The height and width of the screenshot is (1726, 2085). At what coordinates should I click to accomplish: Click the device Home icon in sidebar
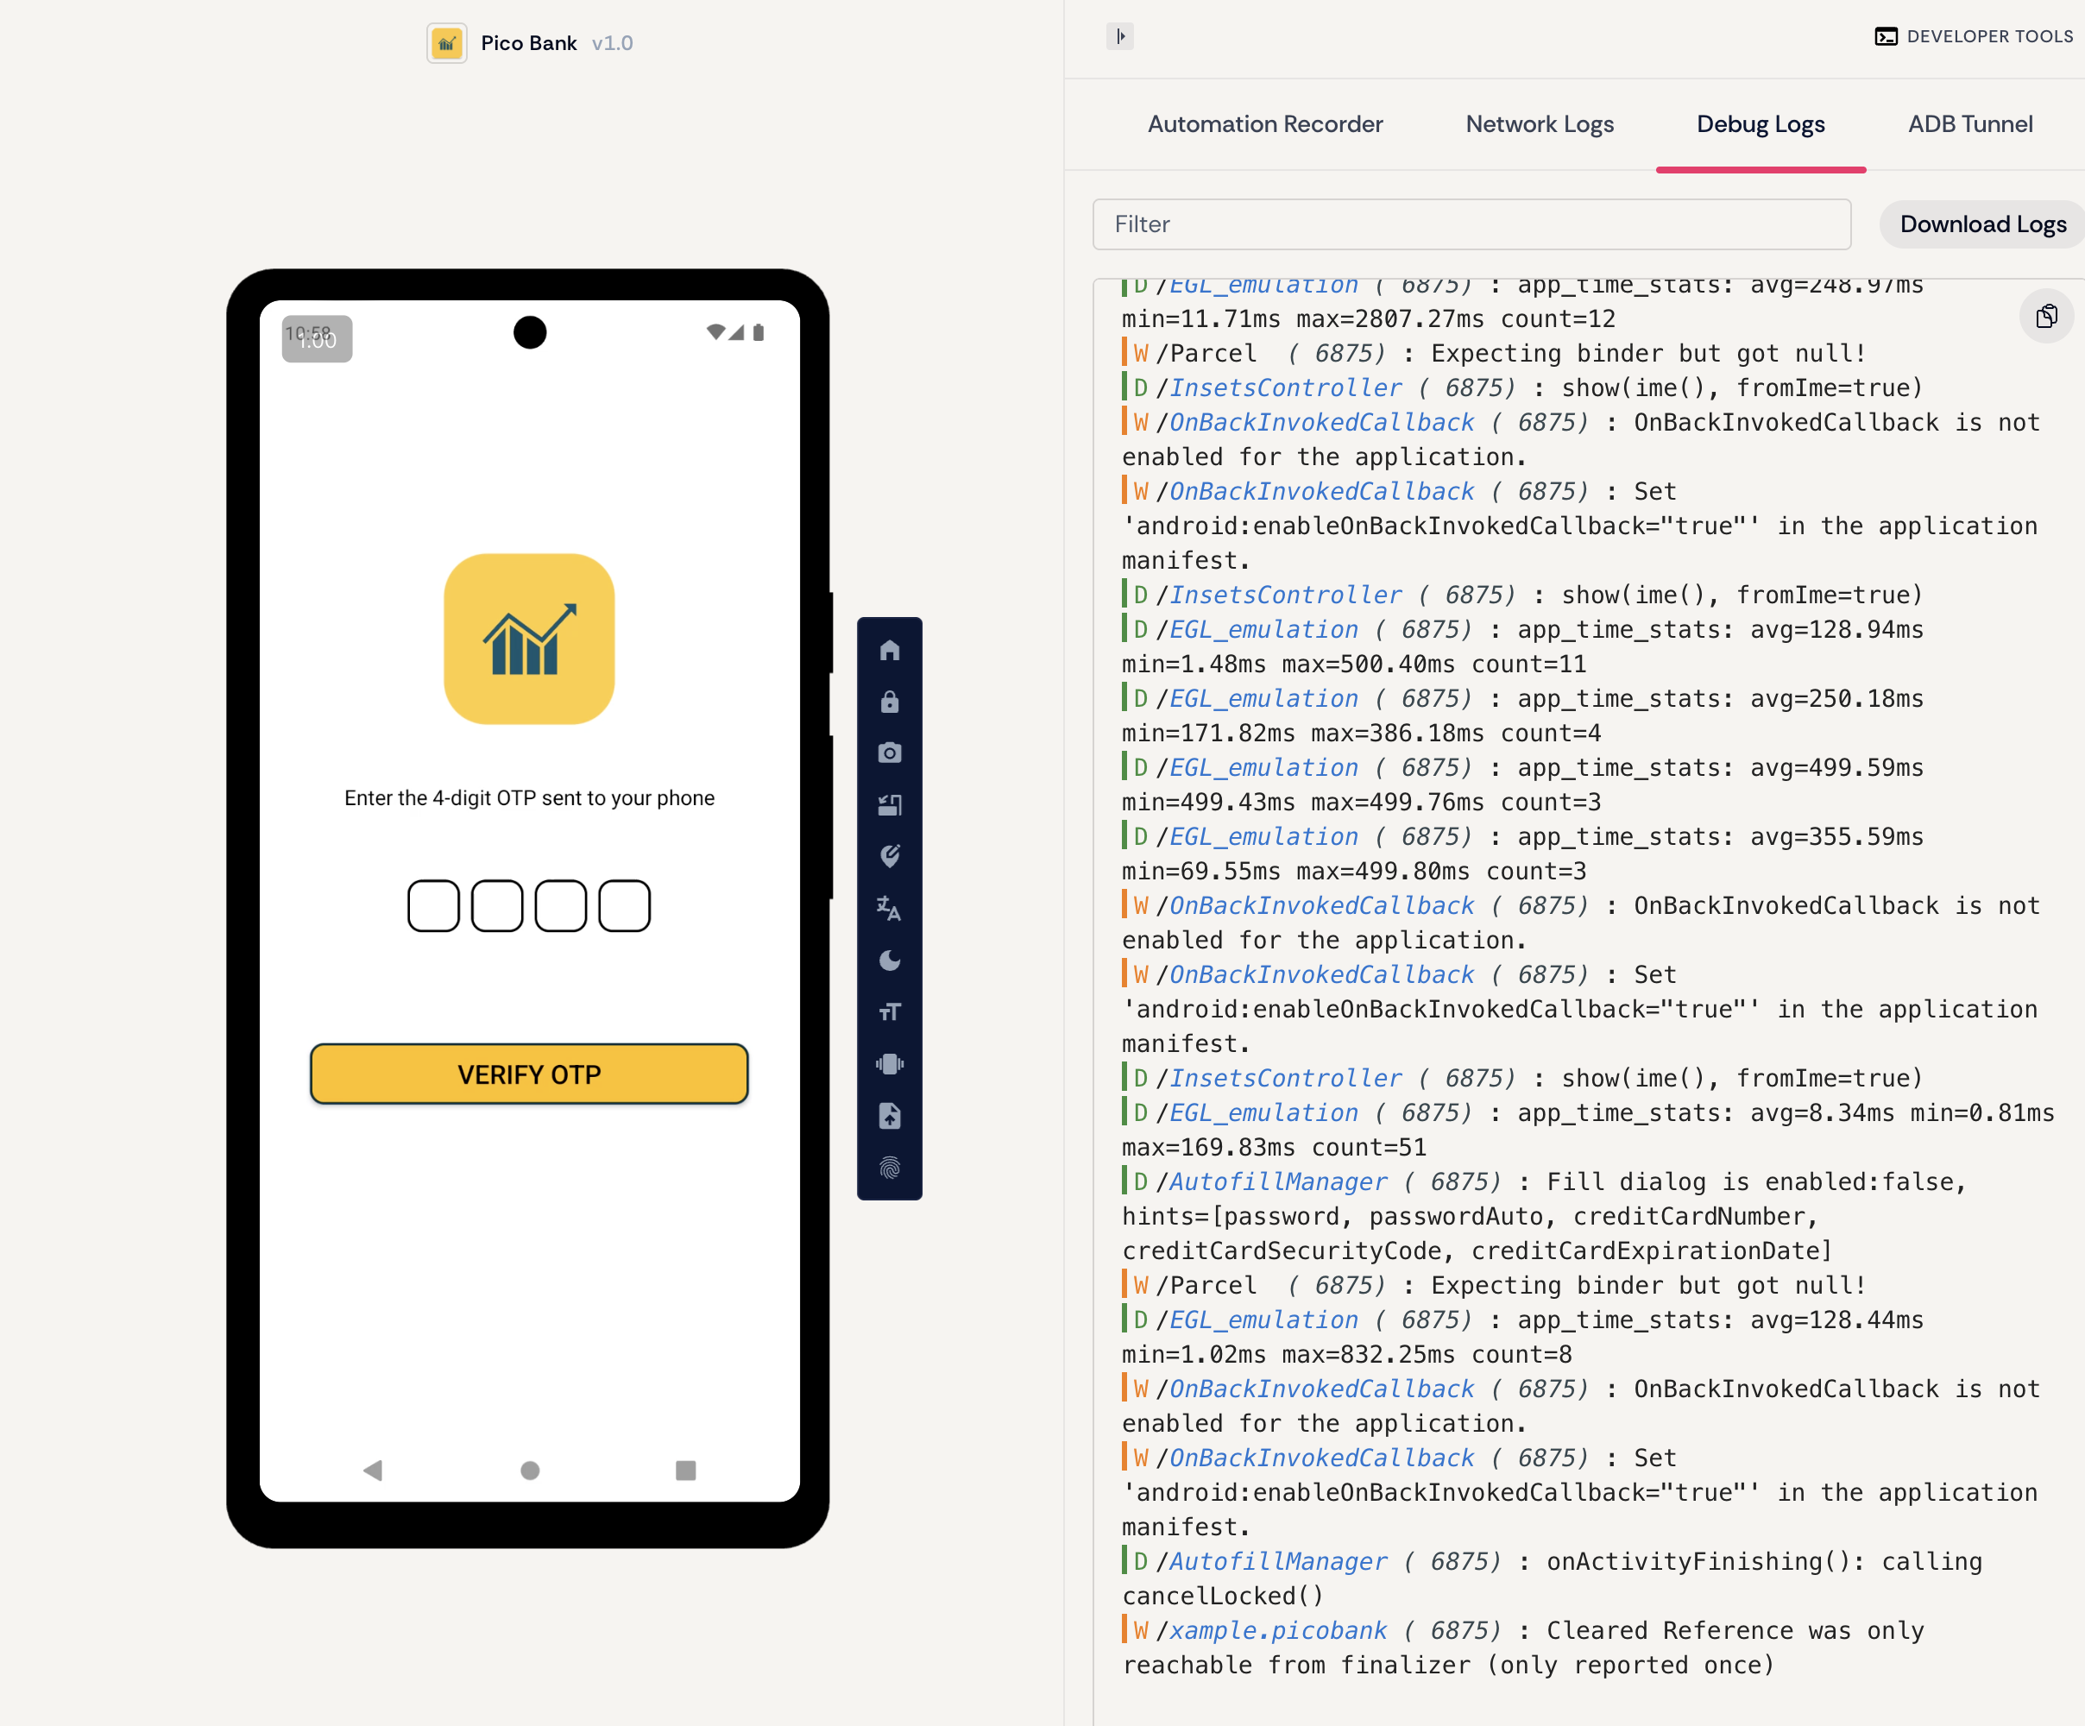pos(890,651)
